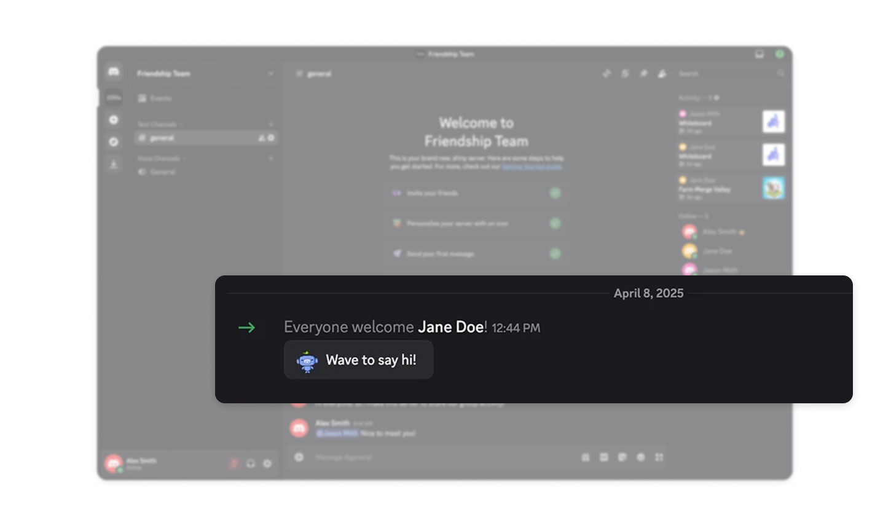Viewport: 891px width, 525px height.
Task: Click the Invite your friends step
Action: click(x=476, y=193)
